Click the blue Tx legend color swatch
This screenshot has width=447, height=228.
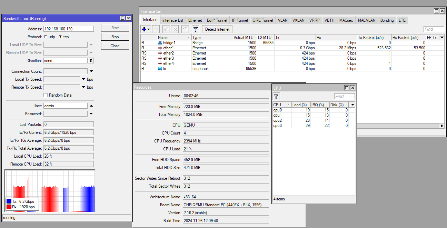click(9, 201)
